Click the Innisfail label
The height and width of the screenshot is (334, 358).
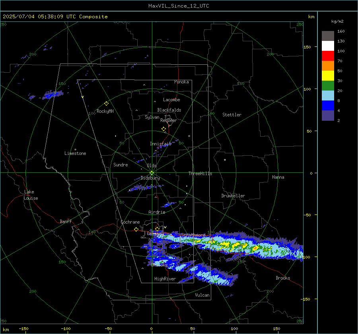161,144
